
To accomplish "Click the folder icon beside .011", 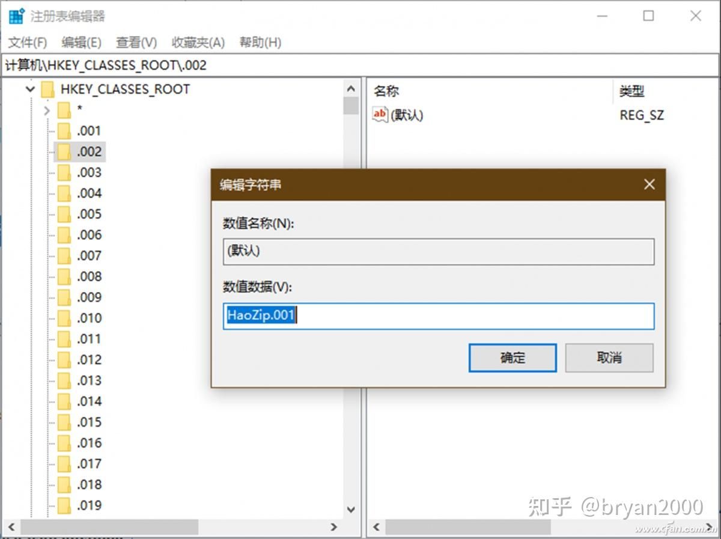I will pos(64,339).
